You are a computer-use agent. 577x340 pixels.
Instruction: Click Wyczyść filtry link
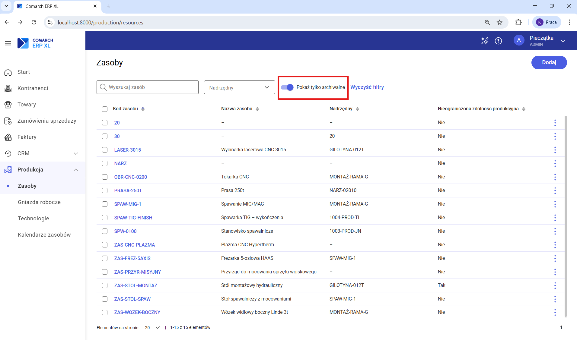pos(367,87)
